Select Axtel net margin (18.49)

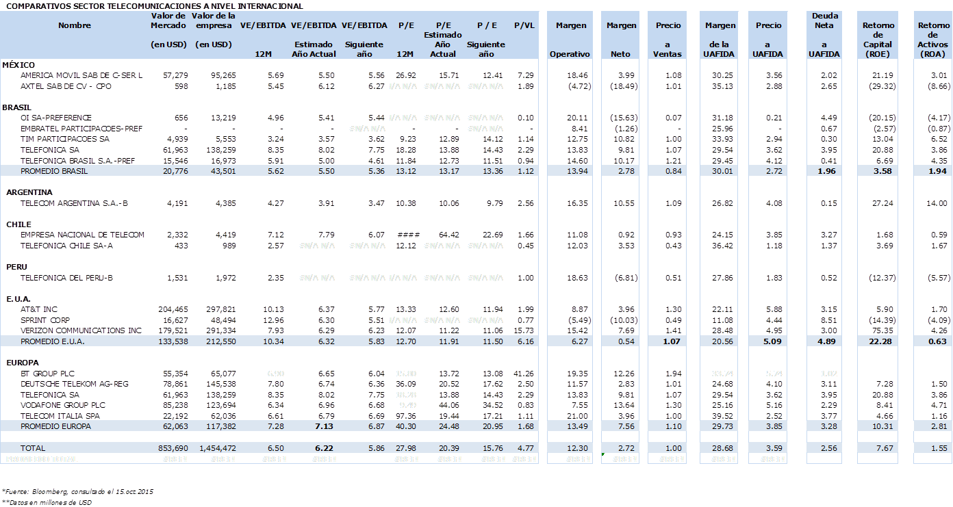(624, 86)
